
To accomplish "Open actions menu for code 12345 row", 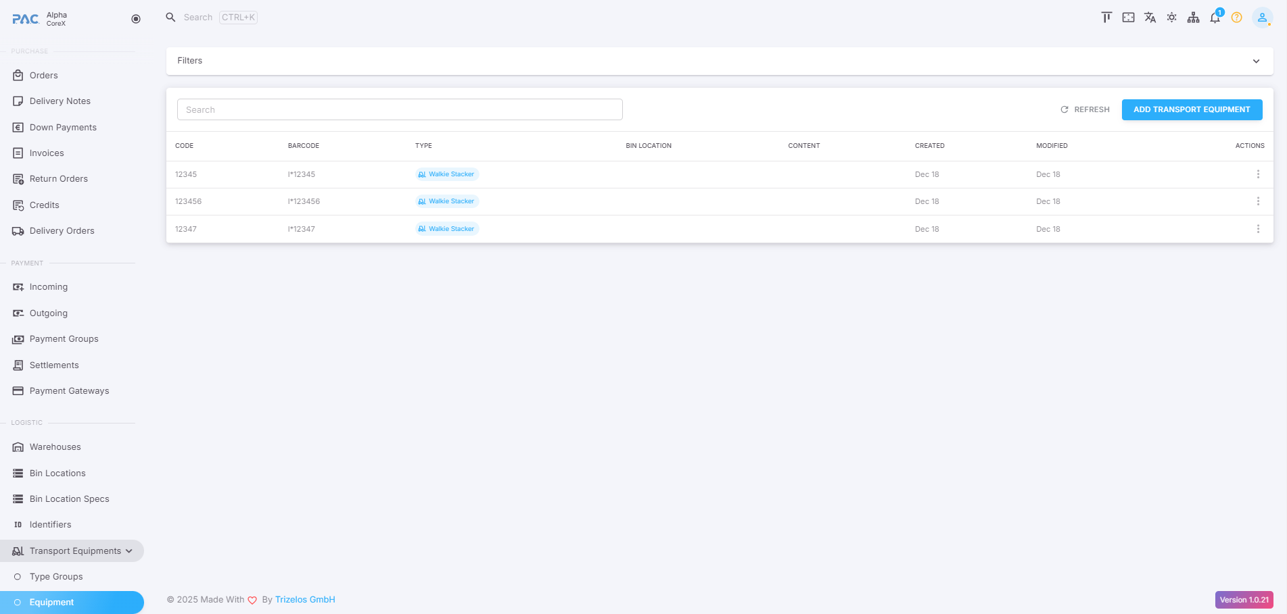I will click(x=1258, y=174).
